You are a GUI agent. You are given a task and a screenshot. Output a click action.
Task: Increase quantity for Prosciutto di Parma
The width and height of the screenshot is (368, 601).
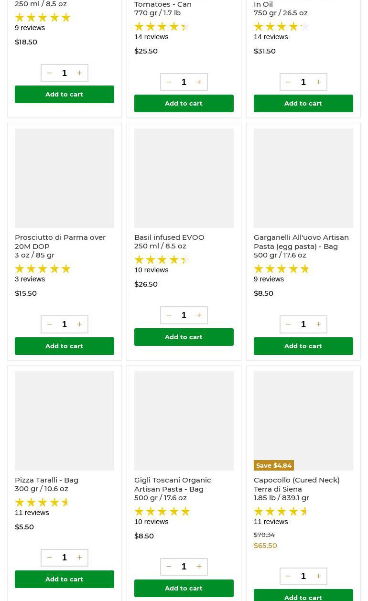pyautogui.click(x=79, y=324)
